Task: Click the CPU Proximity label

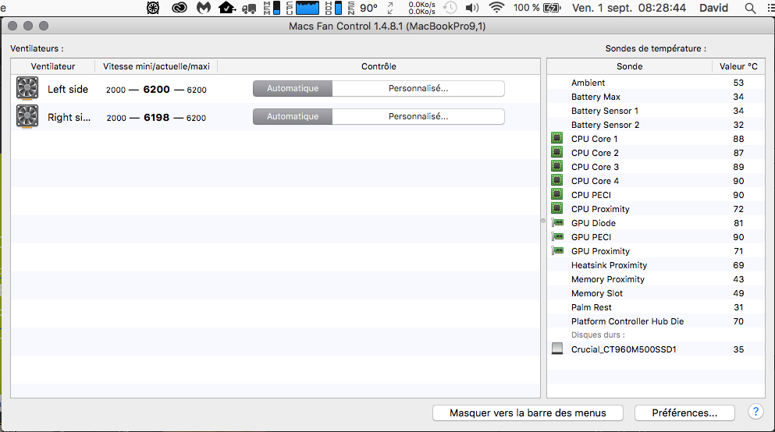Action: coord(600,209)
